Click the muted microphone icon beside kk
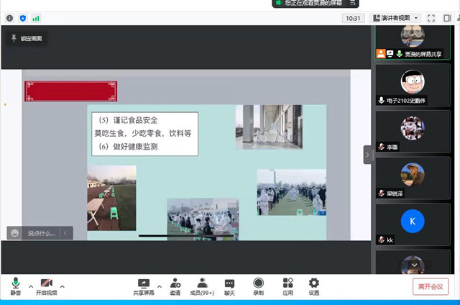This screenshot has height=305, width=460. 381,240
